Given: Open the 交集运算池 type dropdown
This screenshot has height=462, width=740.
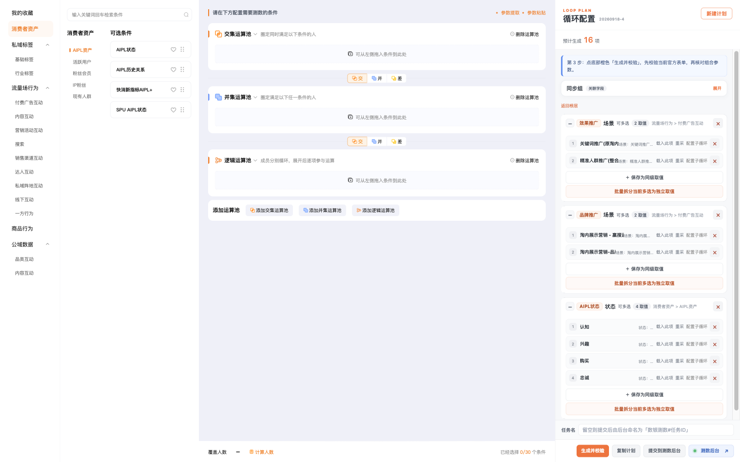Looking at the screenshot, I should [x=255, y=34].
